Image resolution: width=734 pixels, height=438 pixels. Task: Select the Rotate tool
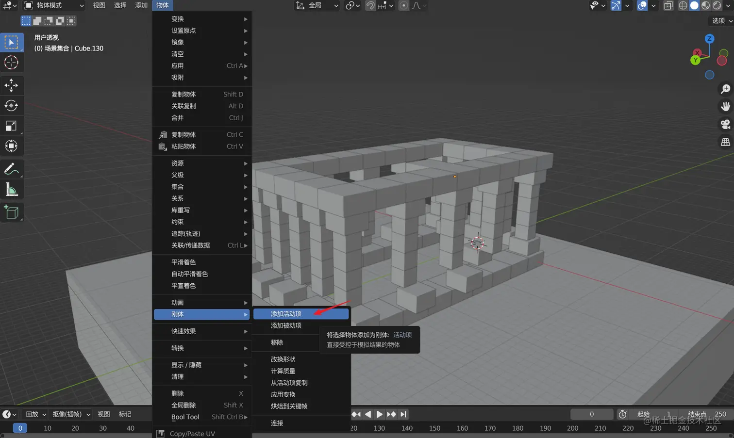pos(12,105)
